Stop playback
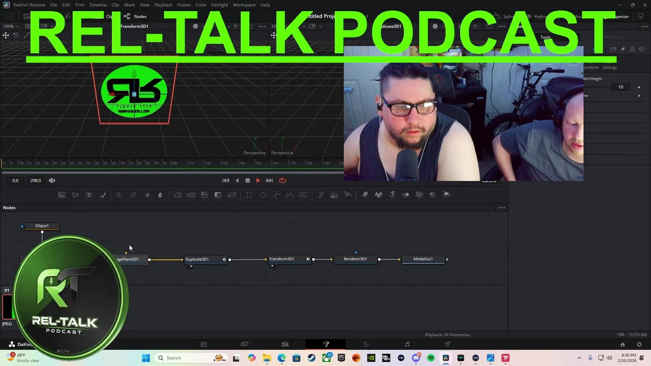The width and height of the screenshot is (651, 366). coord(248,180)
